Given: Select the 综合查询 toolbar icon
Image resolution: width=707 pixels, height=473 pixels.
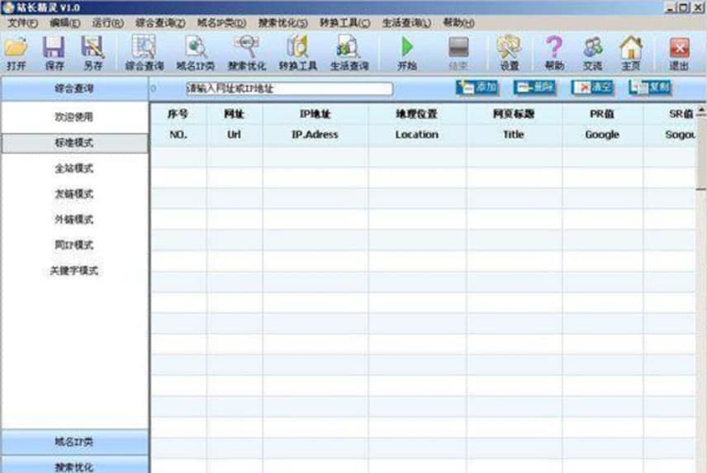Looking at the screenshot, I should (144, 53).
